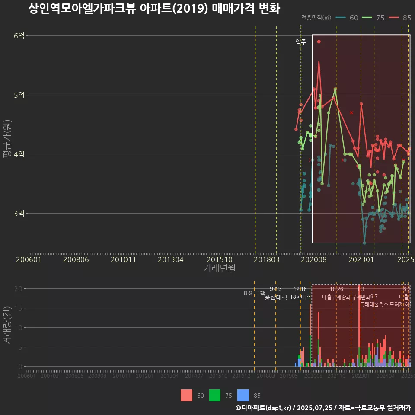Click the 201612 label on the volume chart
Image resolution: width=415 pixels, height=415 pixels.
(x=241, y=376)
